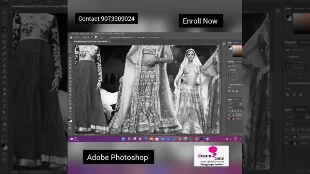Click foreground/background colors in center toolbar

pyautogui.click(x=70, y=120)
